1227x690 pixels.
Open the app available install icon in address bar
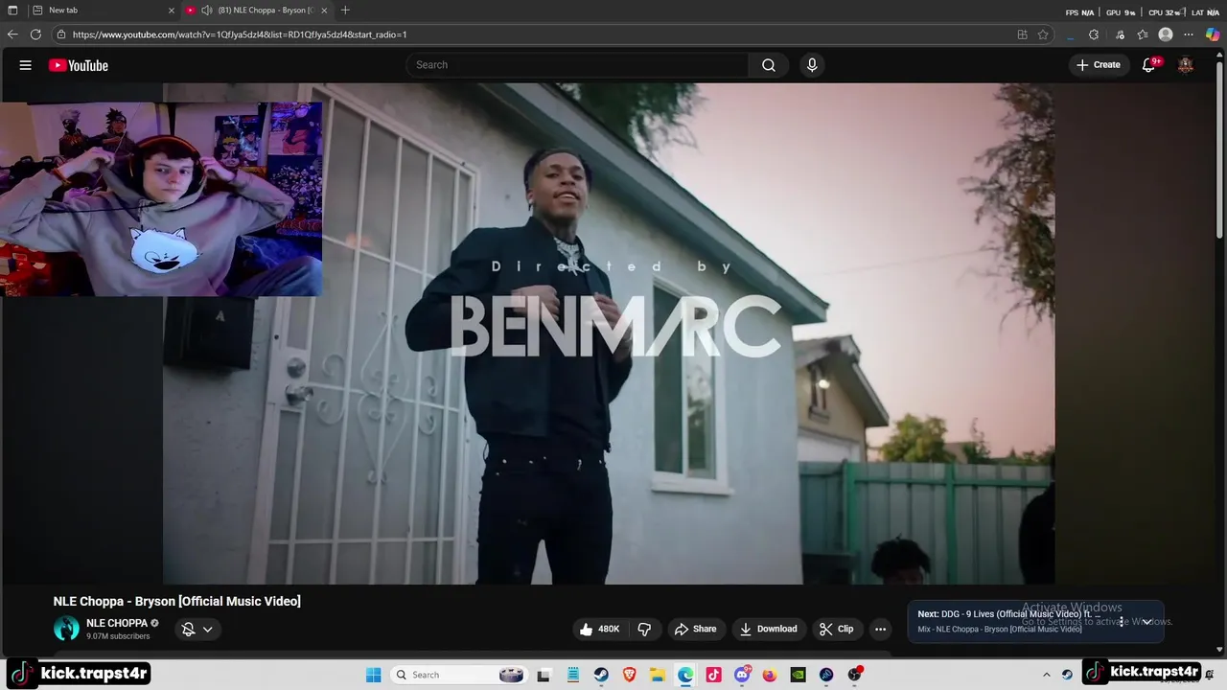1022,34
